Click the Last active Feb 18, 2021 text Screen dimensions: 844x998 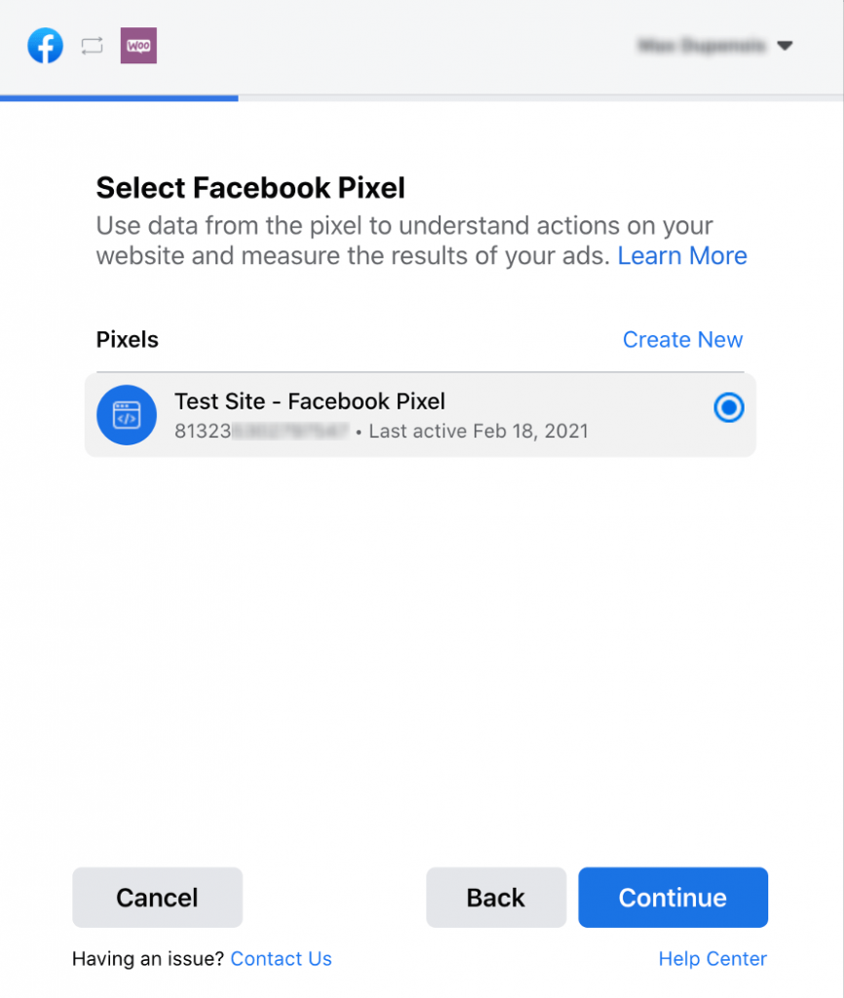click(x=479, y=432)
